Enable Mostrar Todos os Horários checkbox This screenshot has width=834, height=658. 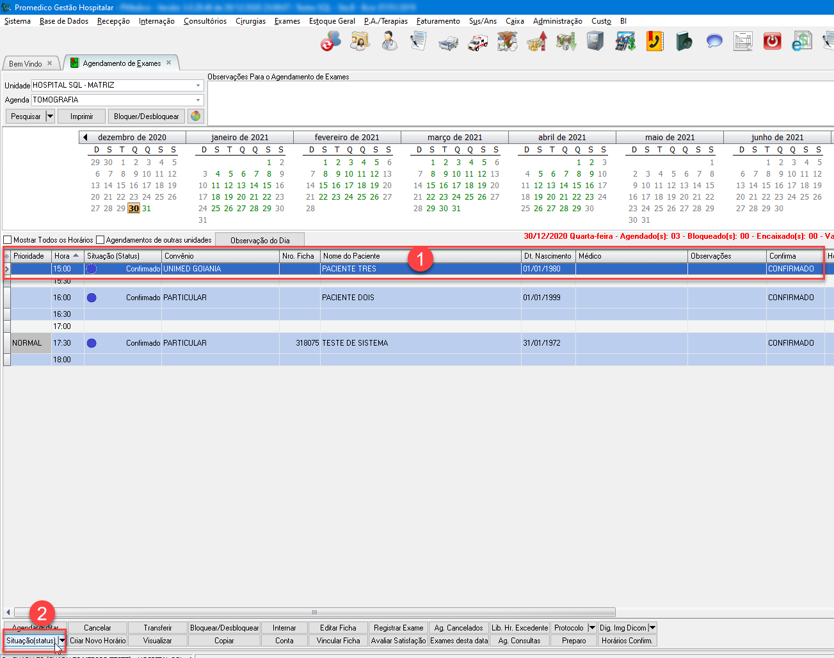coord(8,240)
